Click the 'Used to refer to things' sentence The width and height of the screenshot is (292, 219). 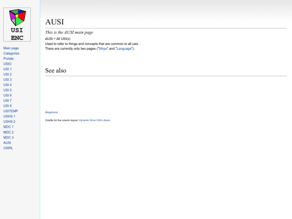tap(92, 44)
